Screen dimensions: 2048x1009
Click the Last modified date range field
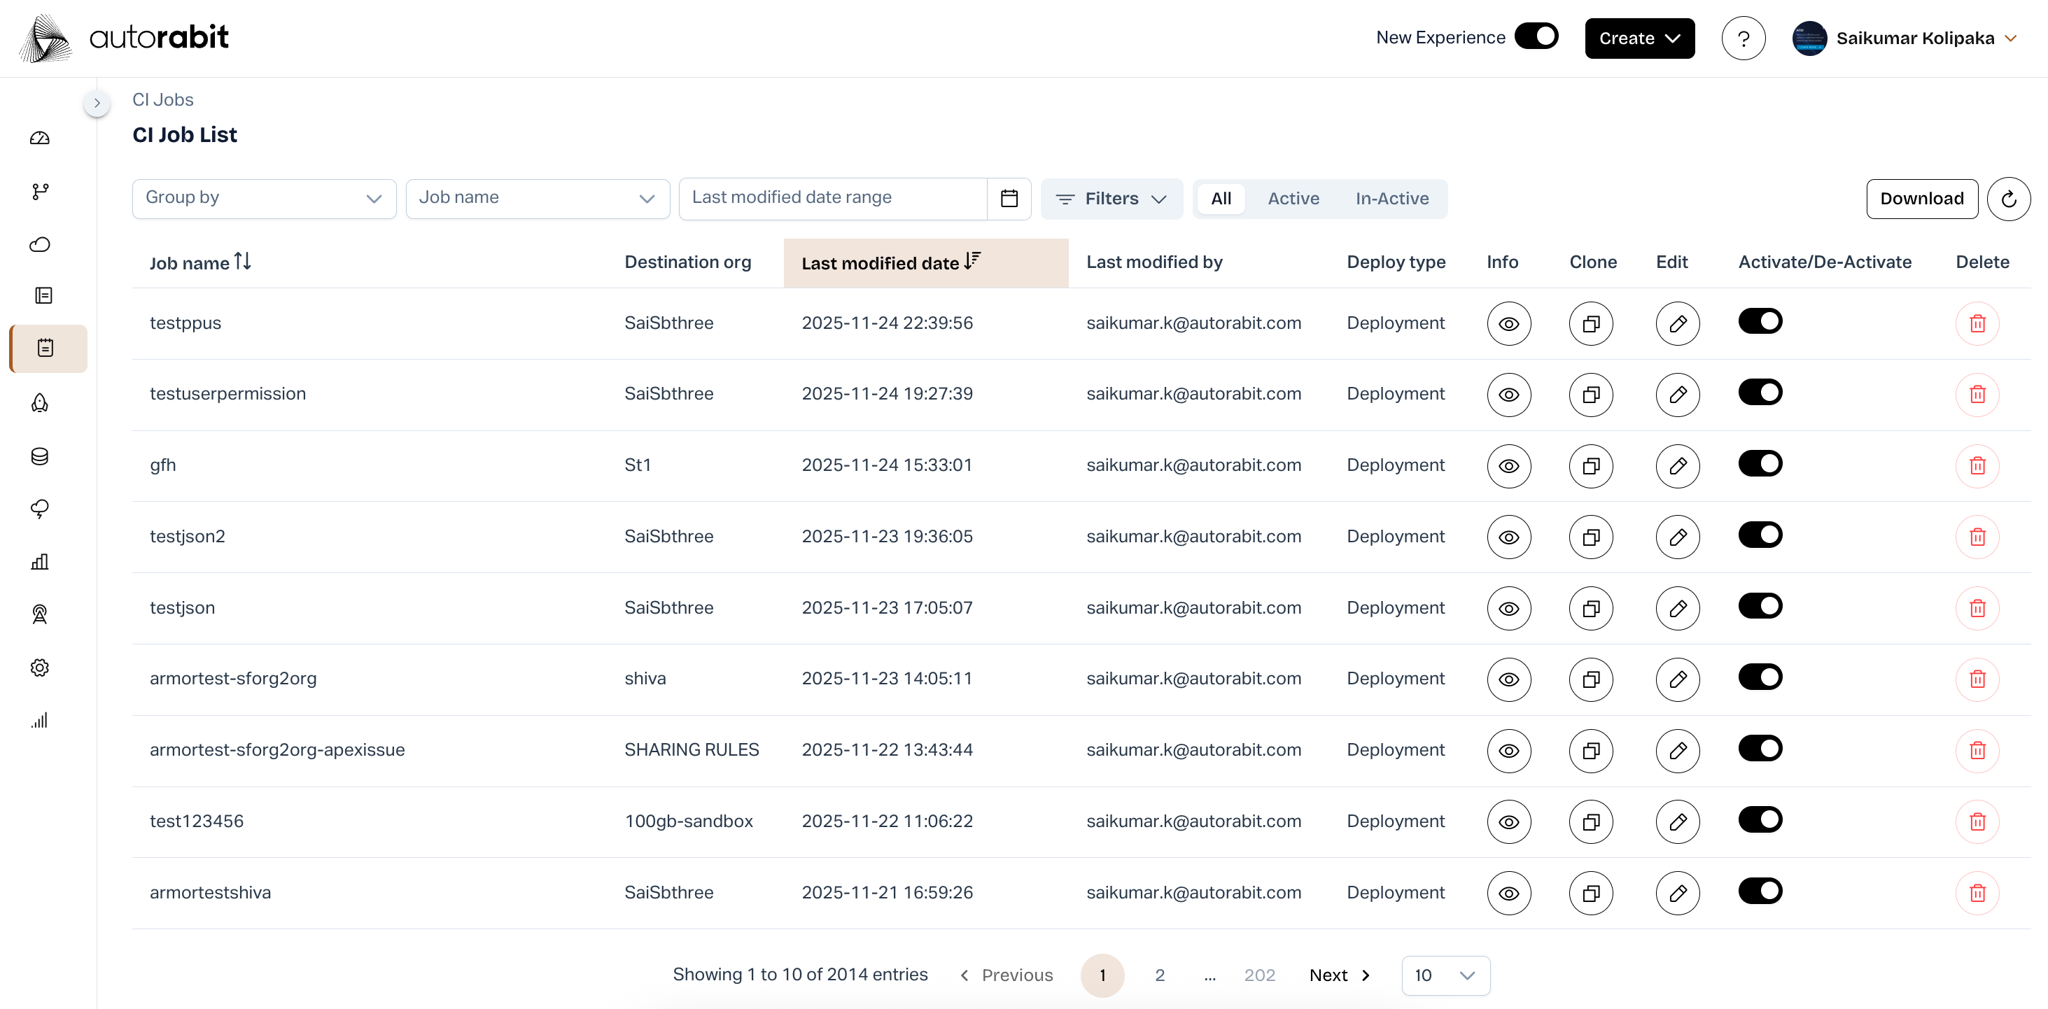(x=832, y=198)
